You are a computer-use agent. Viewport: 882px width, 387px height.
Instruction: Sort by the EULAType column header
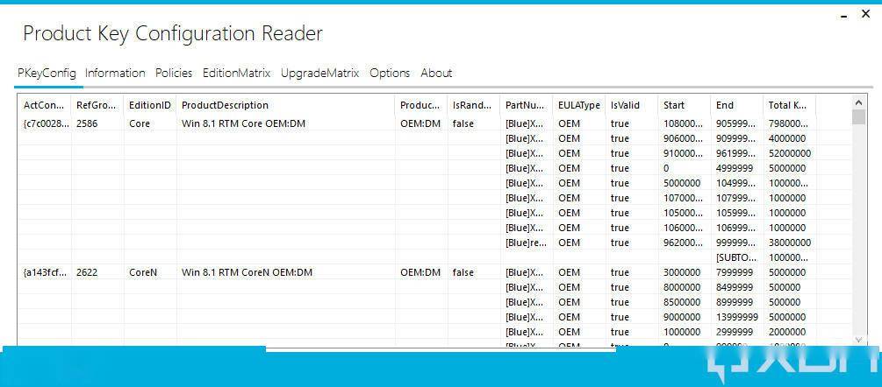578,106
